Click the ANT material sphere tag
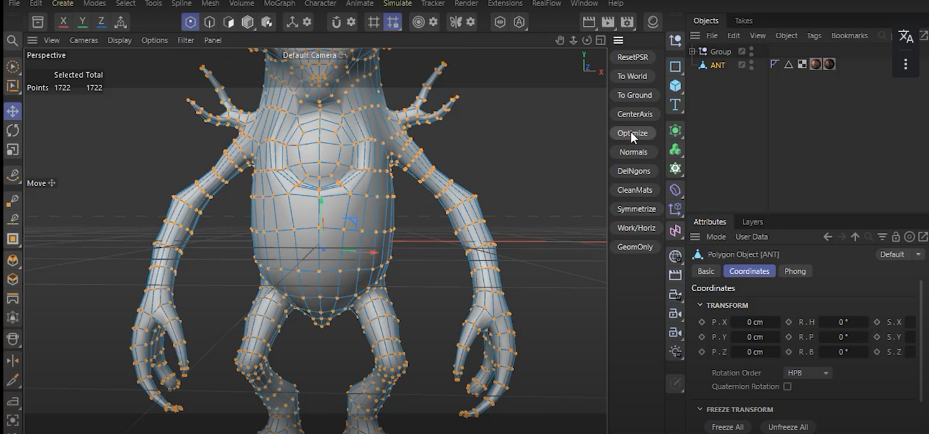The image size is (929, 434). point(816,64)
